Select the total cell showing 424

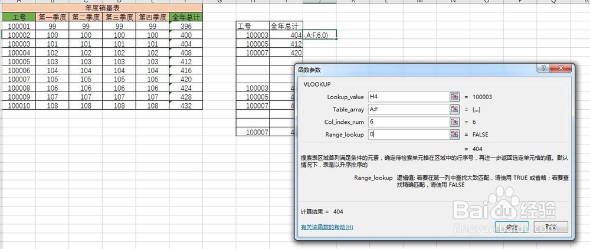pyautogui.click(x=186, y=88)
